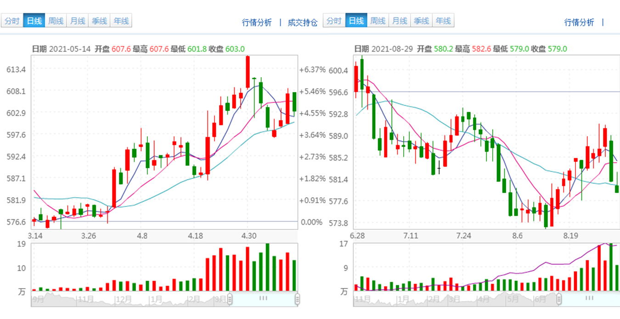620x319 pixels.
Task: Click 日线 tab on left chart
Action: (x=34, y=21)
